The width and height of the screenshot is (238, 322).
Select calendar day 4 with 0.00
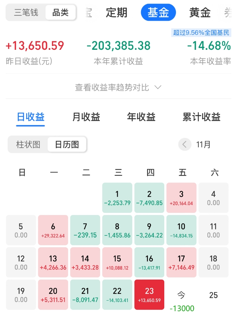(213, 198)
